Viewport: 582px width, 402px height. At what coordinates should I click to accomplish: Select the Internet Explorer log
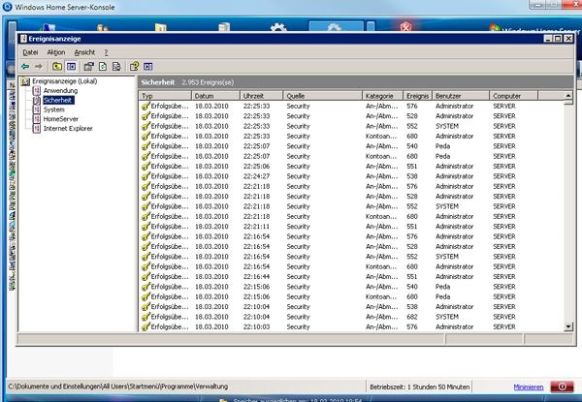[68, 129]
